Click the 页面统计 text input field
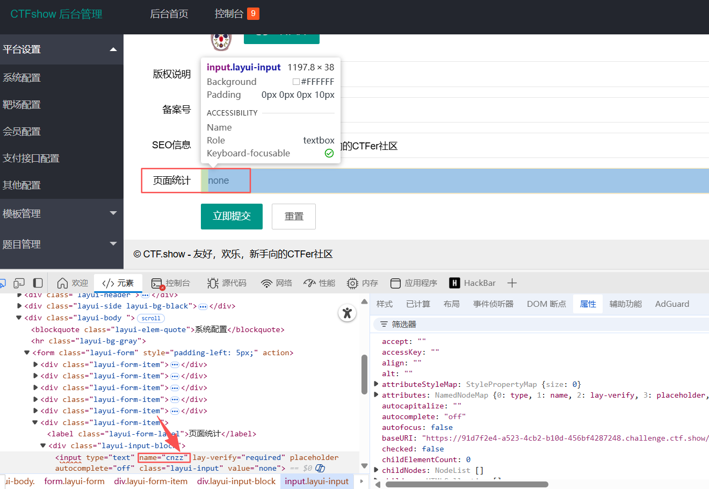The width and height of the screenshot is (709, 489). [457, 181]
